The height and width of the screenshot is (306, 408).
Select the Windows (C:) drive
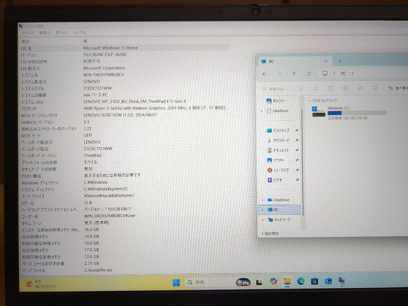click(349, 113)
